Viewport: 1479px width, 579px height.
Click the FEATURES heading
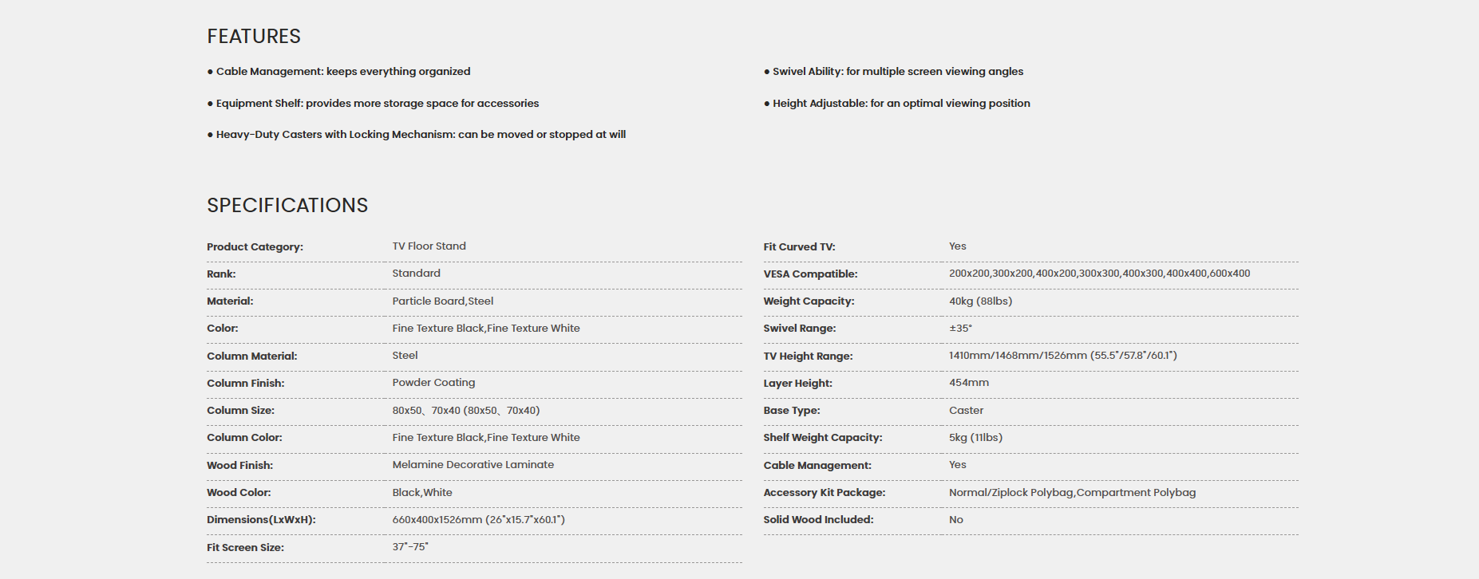tap(254, 37)
